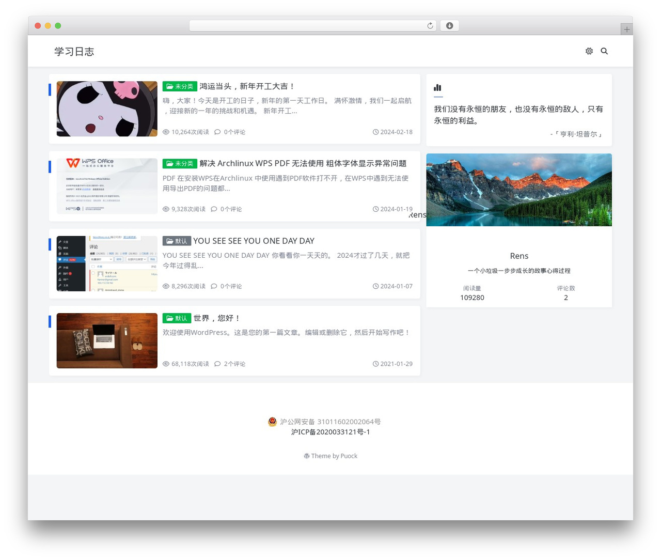
Task: Click clock icon beside 2024-01-19
Action: point(375,209)
